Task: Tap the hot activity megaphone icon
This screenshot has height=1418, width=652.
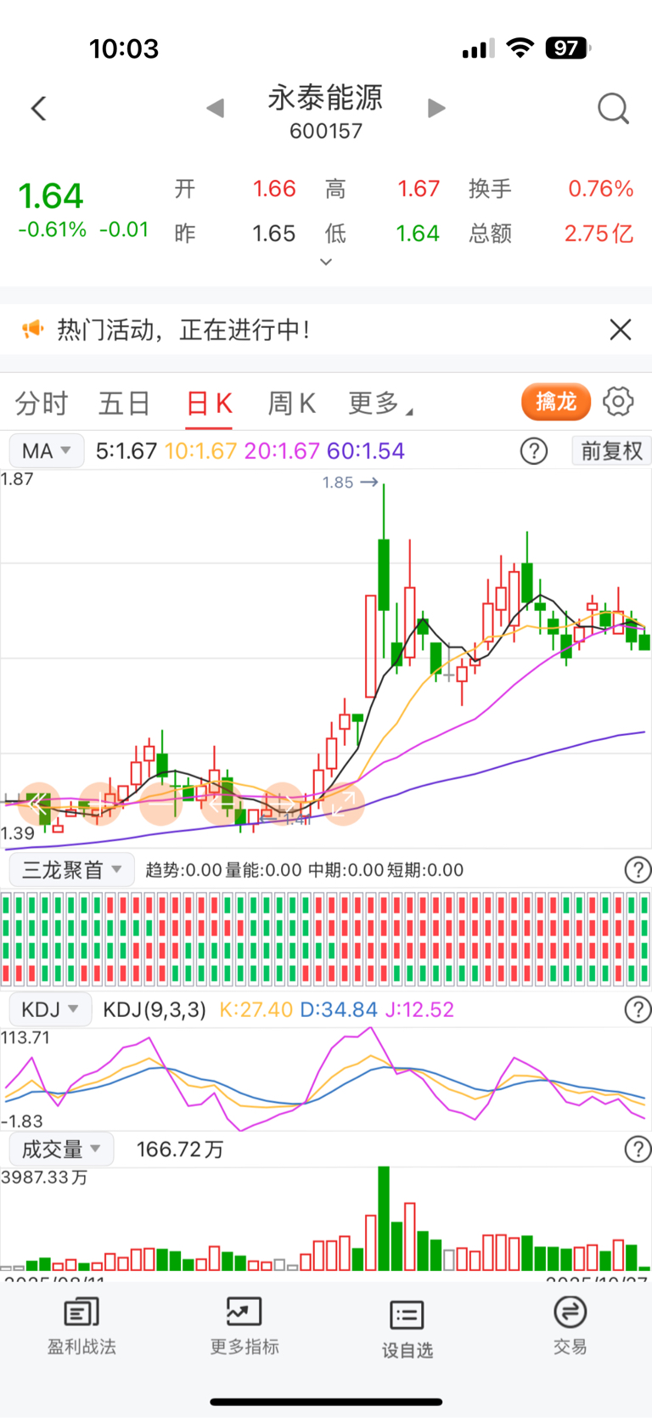Action: [32, 329]
